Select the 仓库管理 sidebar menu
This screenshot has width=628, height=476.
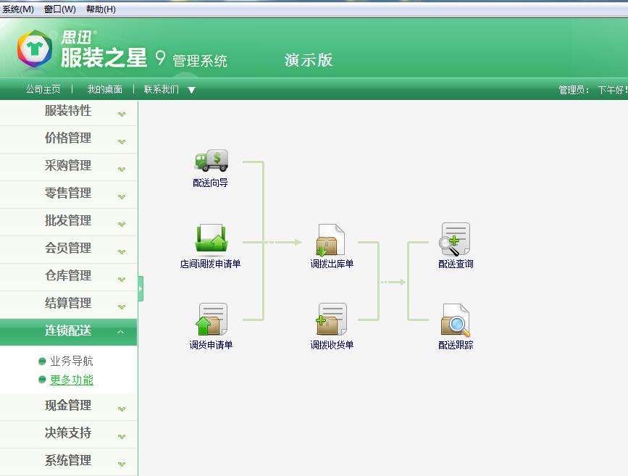pos(69,276)
